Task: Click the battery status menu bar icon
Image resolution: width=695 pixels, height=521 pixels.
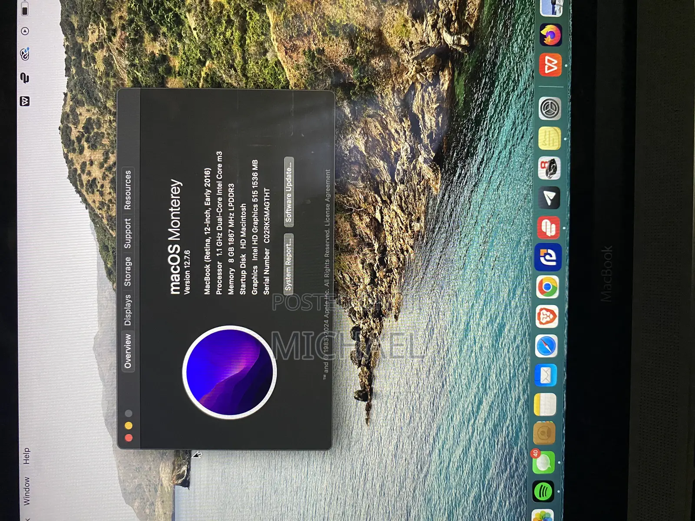Action: tap(25, 8)
